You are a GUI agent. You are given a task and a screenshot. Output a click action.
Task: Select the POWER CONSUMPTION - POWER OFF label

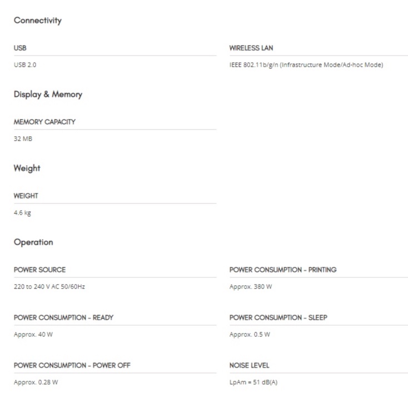click(x=72, y=365)
